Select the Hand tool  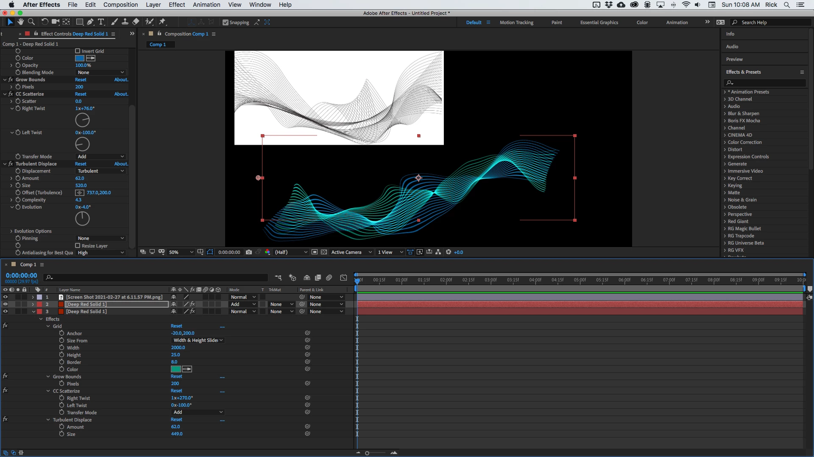[20, 22]
